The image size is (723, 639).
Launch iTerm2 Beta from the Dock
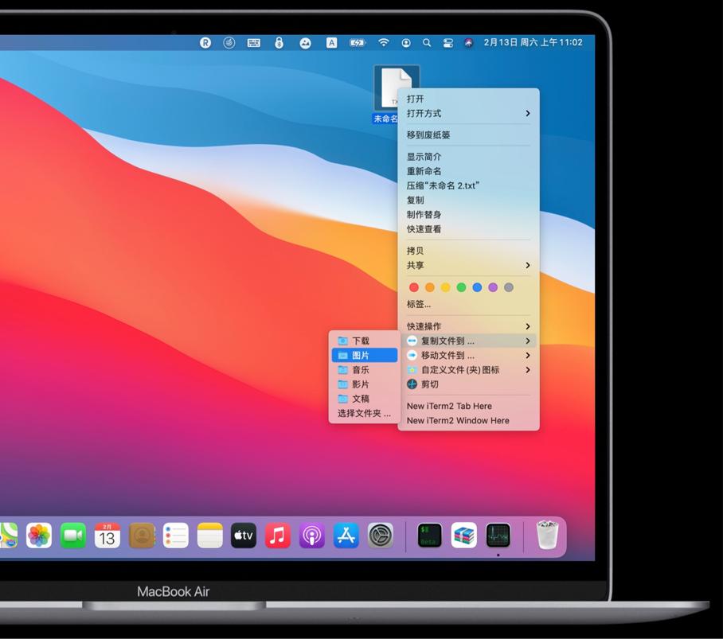[x=429, y=536]
